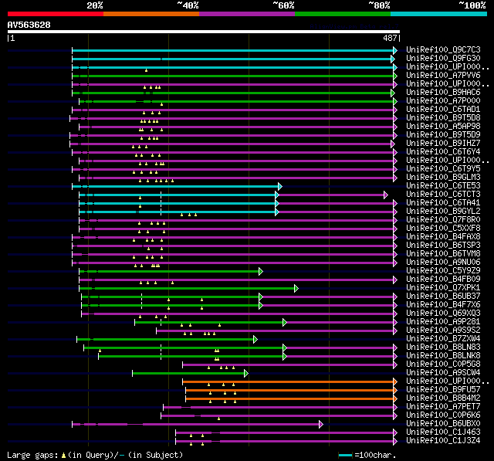The width and height of the screenshot is (494, 461).
Task: Select the UniRef100_C6TA41 label
Action: pos(443,203)
